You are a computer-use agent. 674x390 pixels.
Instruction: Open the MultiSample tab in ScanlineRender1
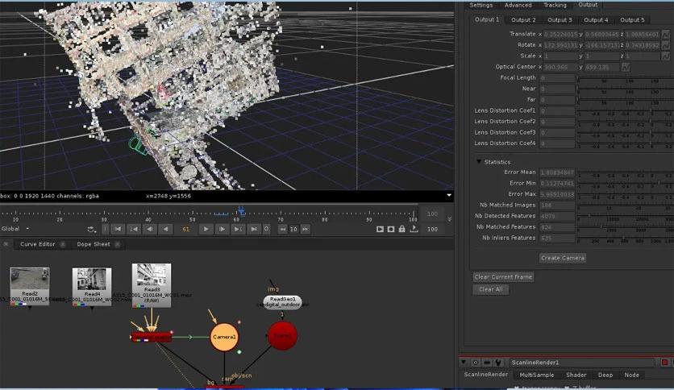point(536,375)
